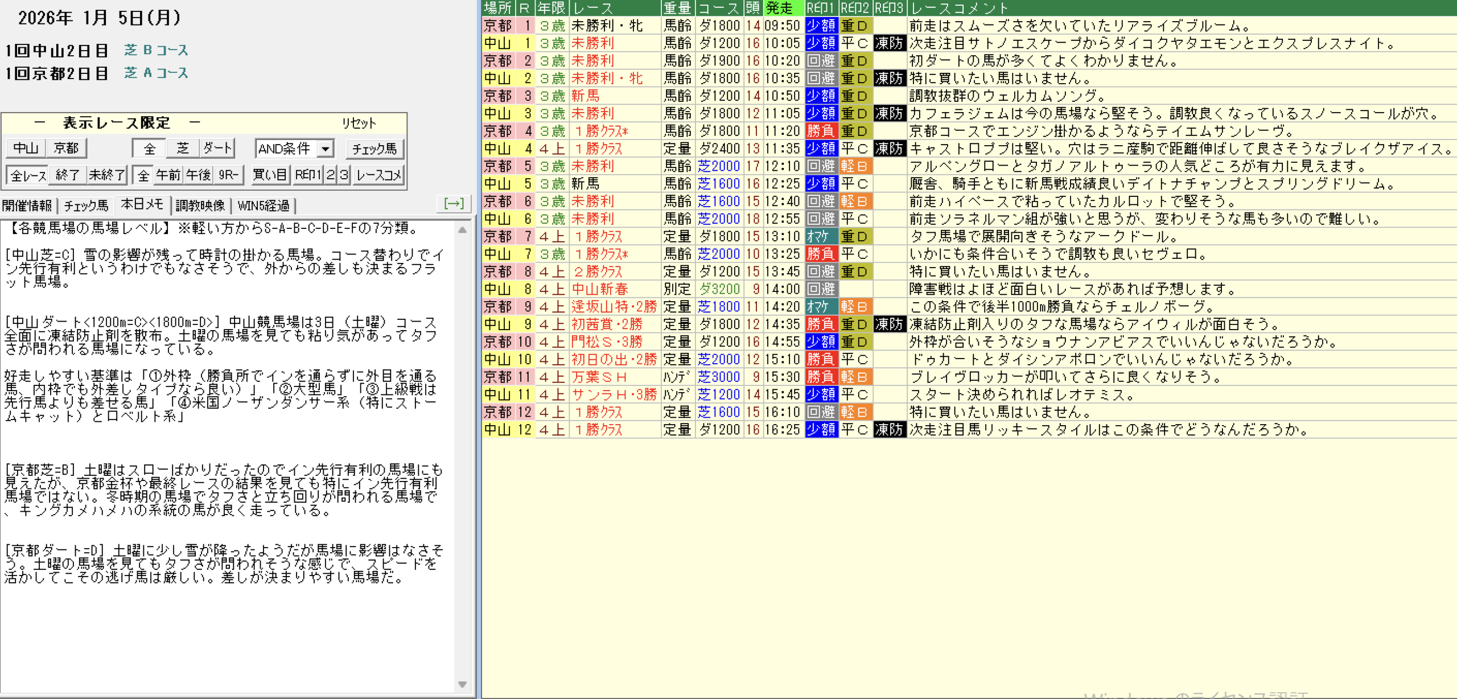Click the 勝負 mark for 中山 9R 初茜賞
The image size is (1457, 699).
click(x=821, y=324)
